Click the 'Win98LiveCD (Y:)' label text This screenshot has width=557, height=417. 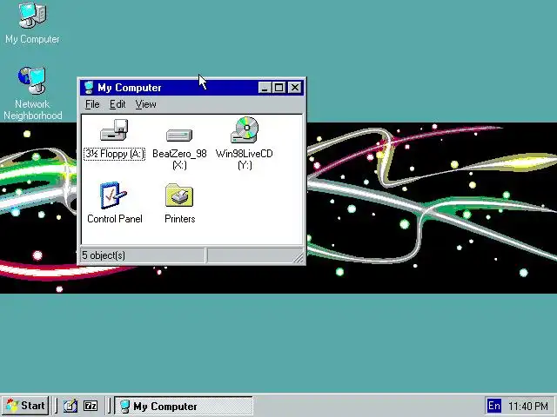245,159
